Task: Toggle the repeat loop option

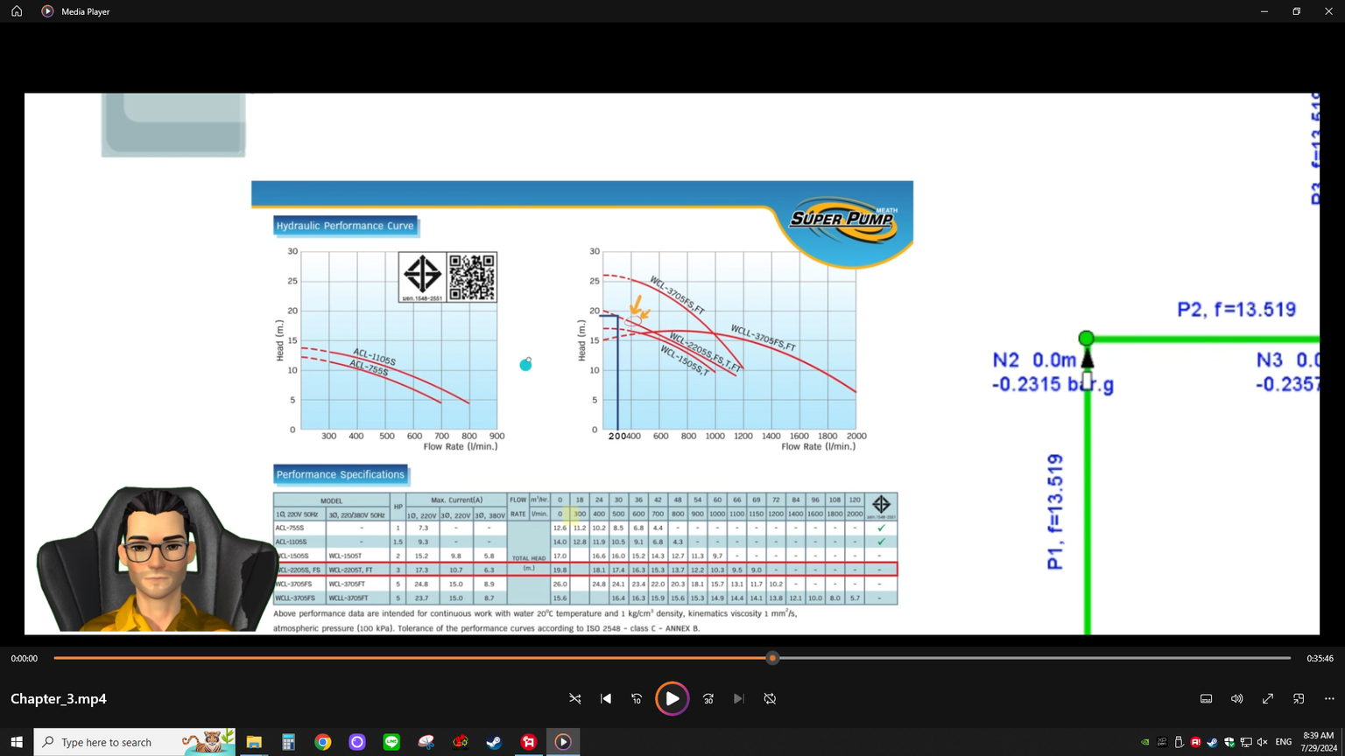Action: pos(770,699)
